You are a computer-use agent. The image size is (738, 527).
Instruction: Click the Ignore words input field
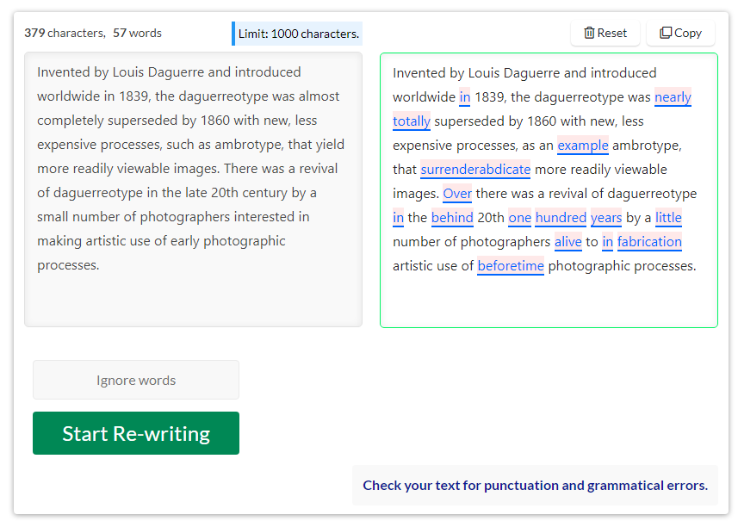coord(136,380)
